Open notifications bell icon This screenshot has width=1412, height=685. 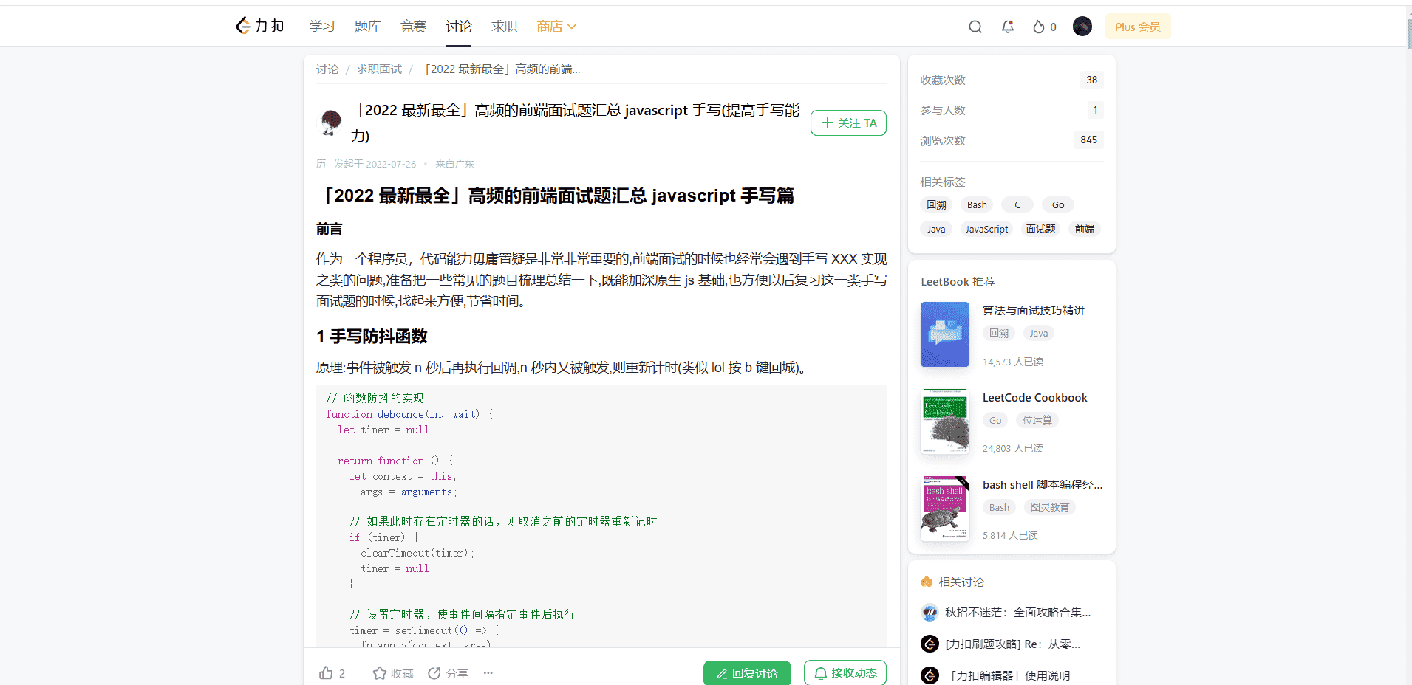(1007, 27)
